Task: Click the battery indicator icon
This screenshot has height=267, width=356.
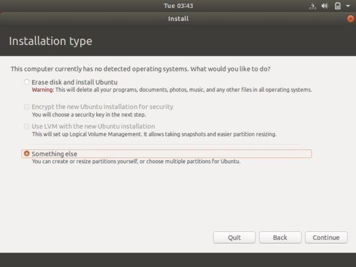Action: (x=338, y=6)
